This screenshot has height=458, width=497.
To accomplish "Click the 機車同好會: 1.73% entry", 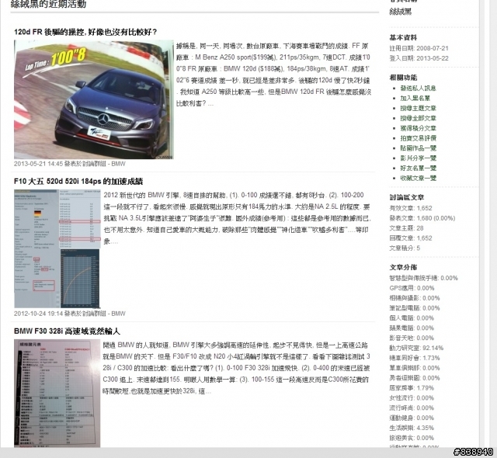I will [415, 358].
